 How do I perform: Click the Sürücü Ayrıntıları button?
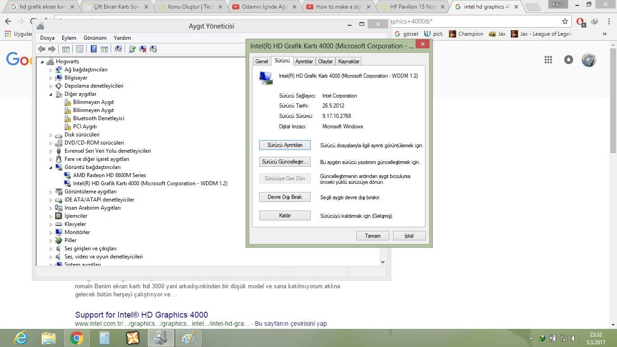[x=285, y=145]
